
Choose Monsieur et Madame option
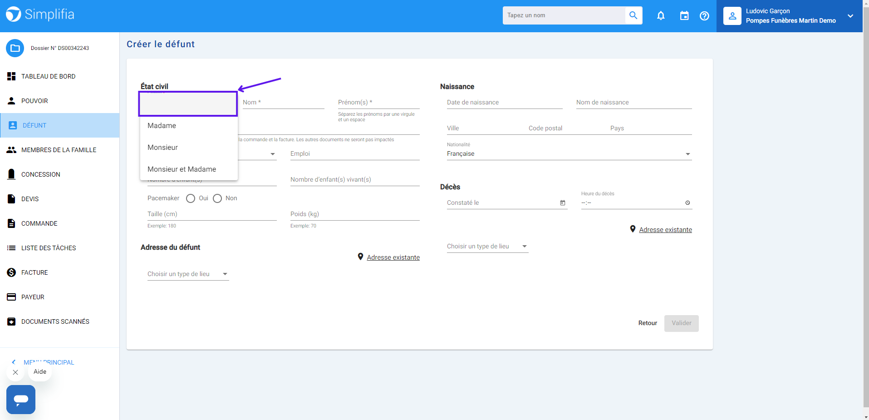[189, 169]
